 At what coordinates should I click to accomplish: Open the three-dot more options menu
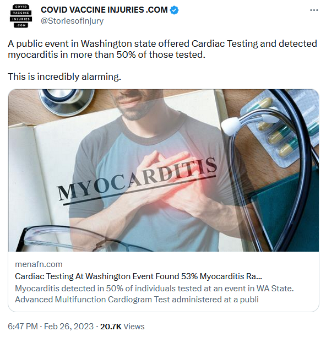point(314,10)
